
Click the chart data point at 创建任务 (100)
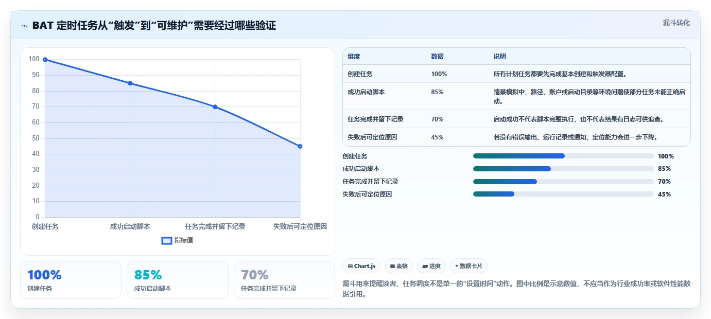(45, 60)
